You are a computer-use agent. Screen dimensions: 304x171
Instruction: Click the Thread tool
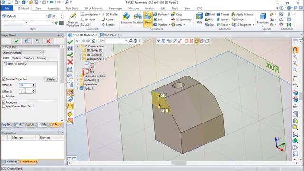[223, 14]
